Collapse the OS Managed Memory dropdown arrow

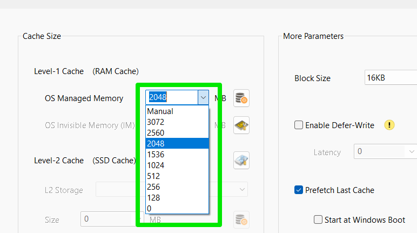(x=203, y=97)
